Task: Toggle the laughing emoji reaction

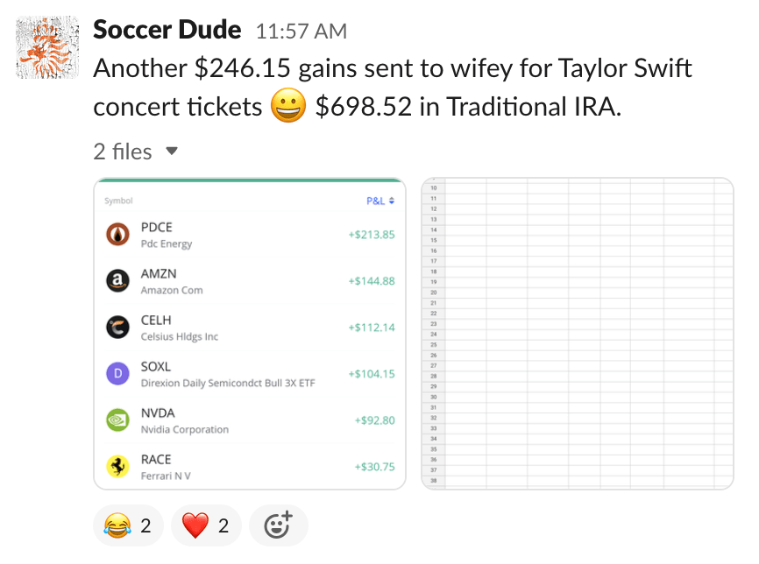Action: [x=128, y=525]
